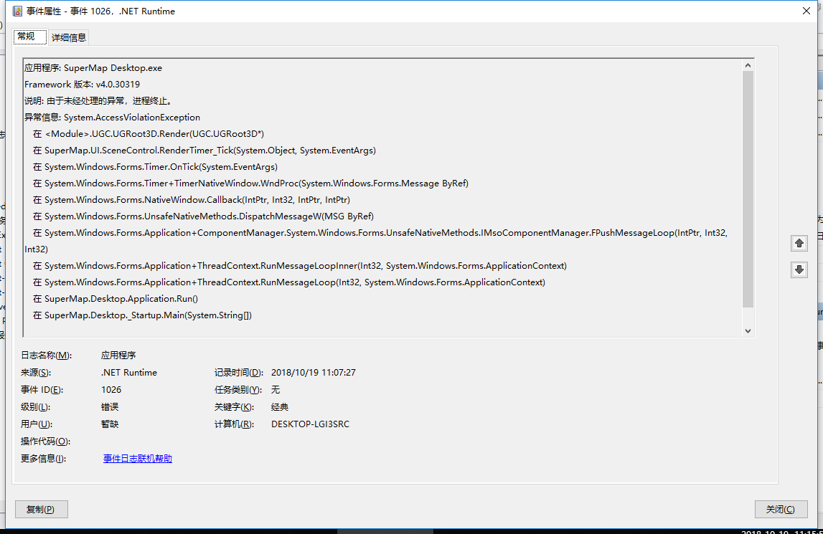Click description scrollbar's bottom arrow
The width and height of the screenshot is (823, 534).
(x=748, y=330)
